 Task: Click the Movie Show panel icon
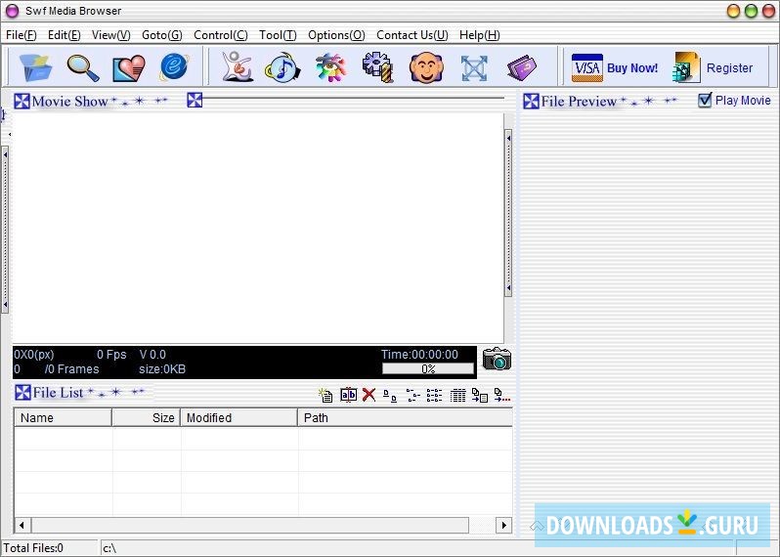click(x=22, y=101)
